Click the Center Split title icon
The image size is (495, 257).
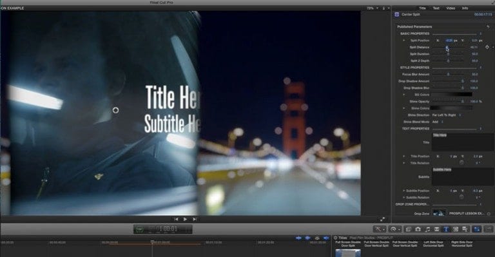click(397, 15)
